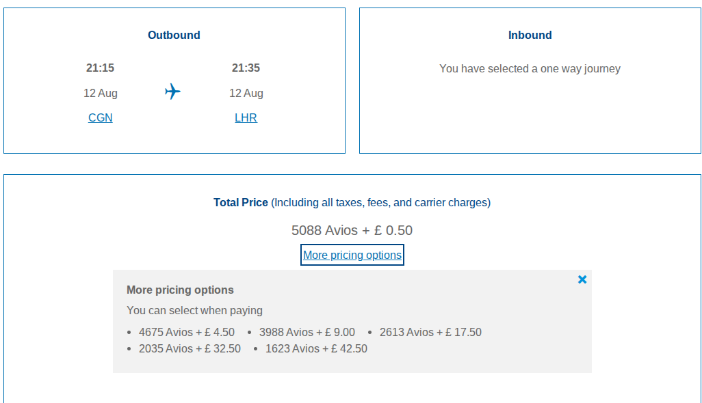
Task: Select the 2613 Avios + £ 17.50 option
Action: coord(430,332)
